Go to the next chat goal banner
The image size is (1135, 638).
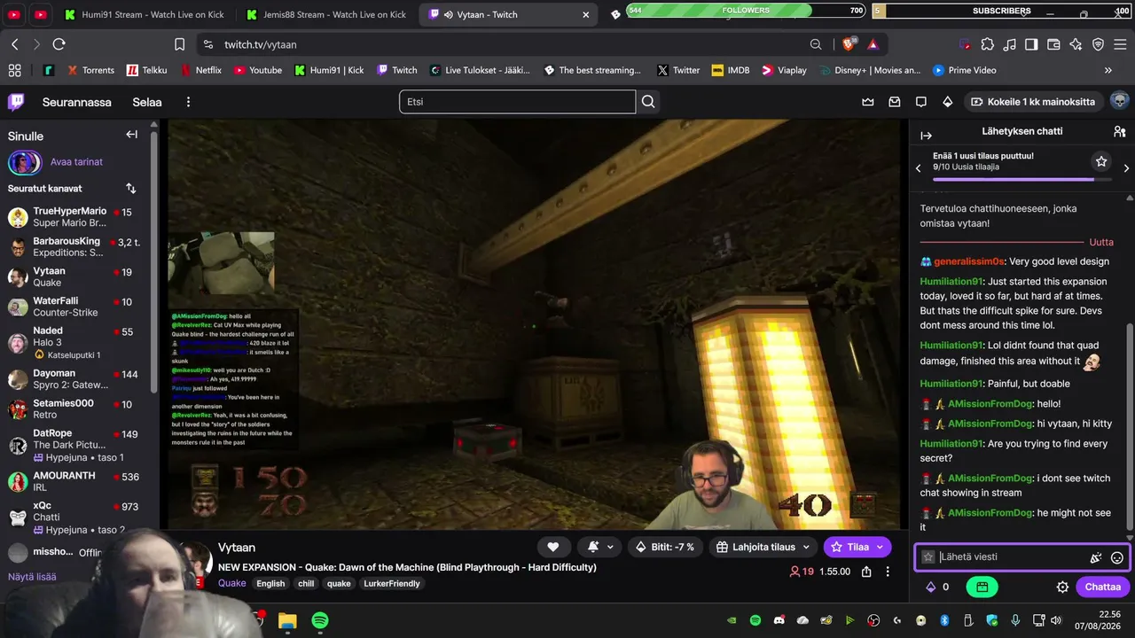[1126, 167]
